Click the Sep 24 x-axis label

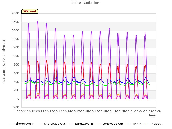156,111
